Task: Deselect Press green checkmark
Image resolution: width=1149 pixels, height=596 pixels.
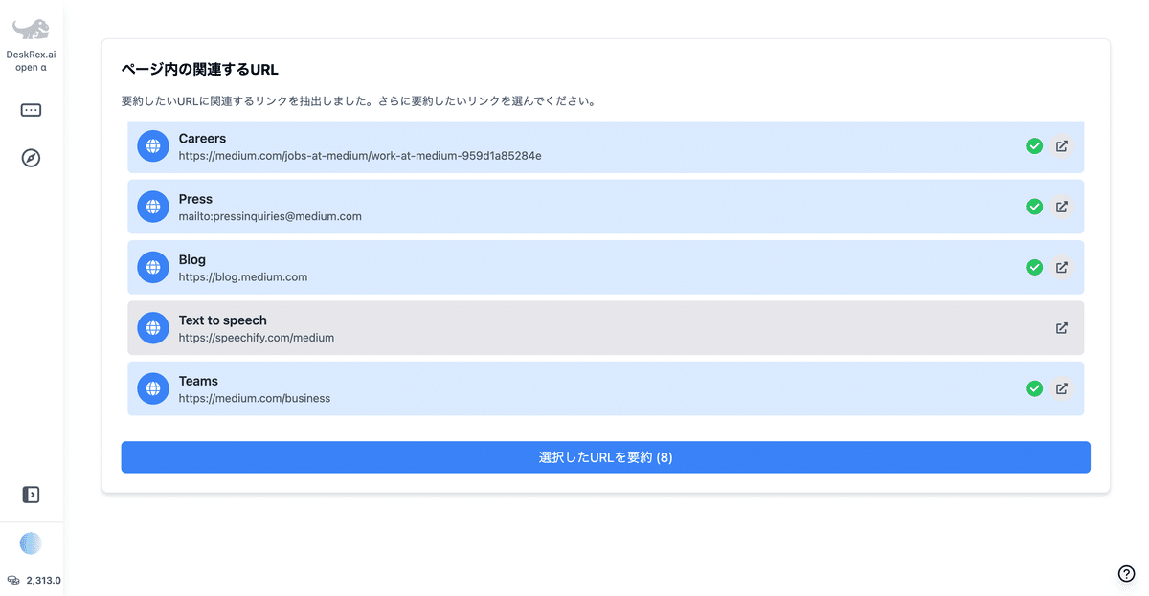Action: coord(1034,207)
